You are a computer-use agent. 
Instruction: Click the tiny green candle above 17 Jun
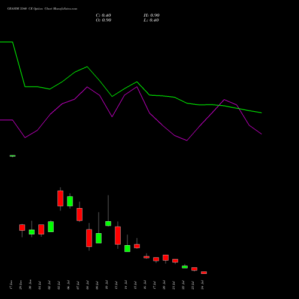pyautogui.click(x=13, y=155)
